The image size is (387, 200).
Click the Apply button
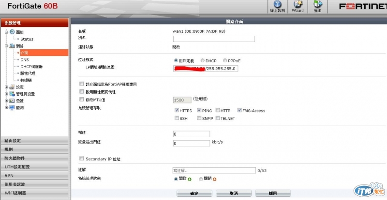pyautogui.click(x=273, y=193)
